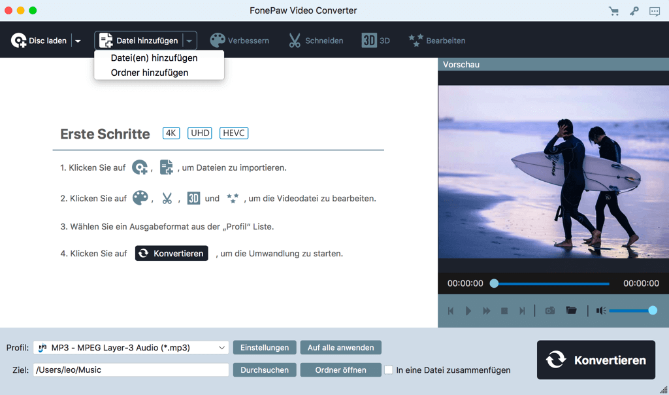Click the 4K badge
This screenshot has width=669, height=395.
coord(171,133)
